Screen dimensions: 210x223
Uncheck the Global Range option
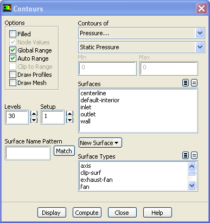[12, 50]
